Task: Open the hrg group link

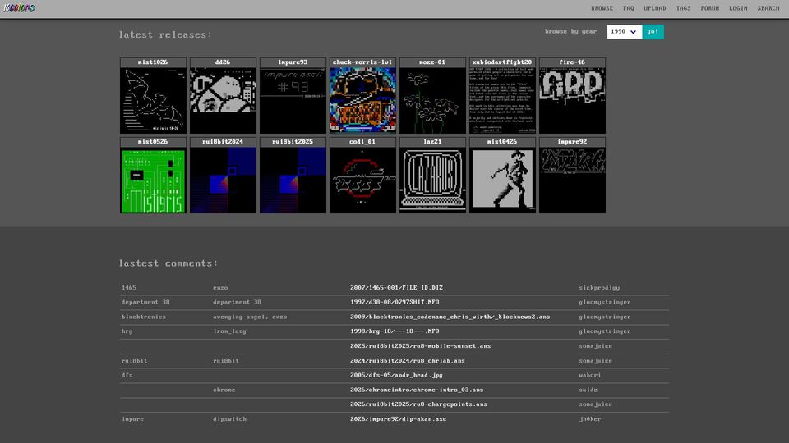Action: click(127, 331)
